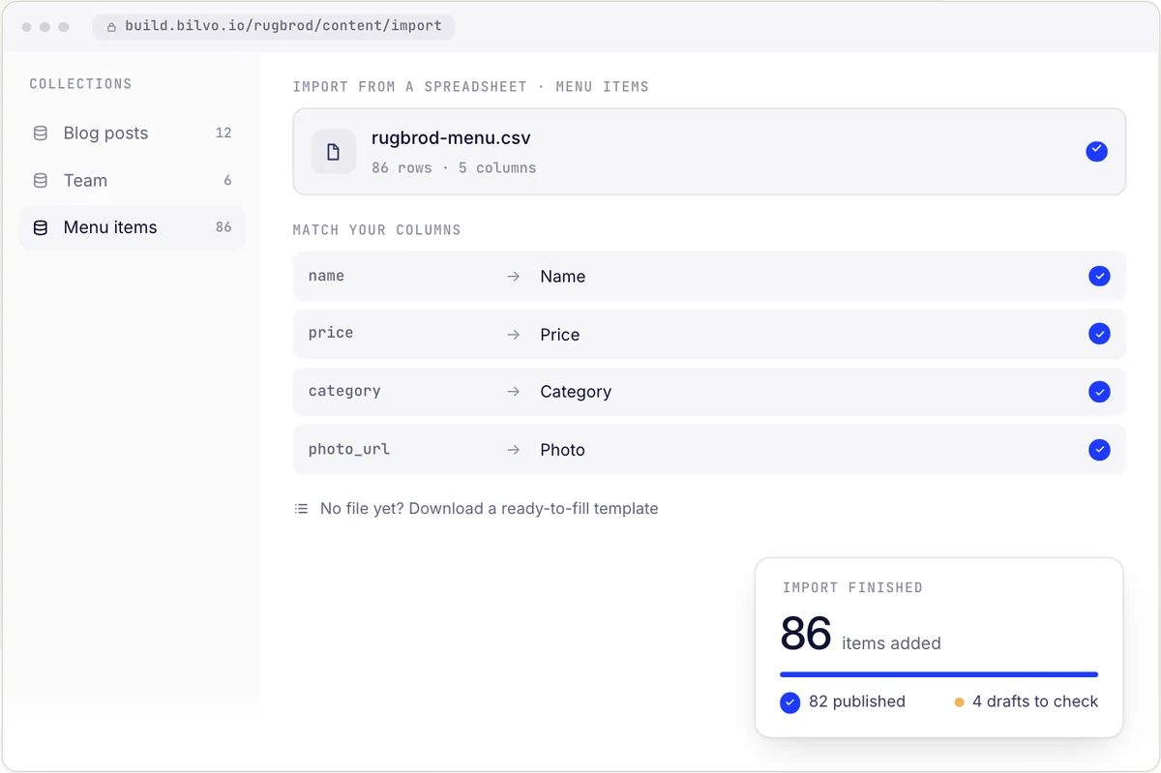Screen dimensions: 1161x773
Task: Click the Team collection database icon
Action: pos(41,181)
